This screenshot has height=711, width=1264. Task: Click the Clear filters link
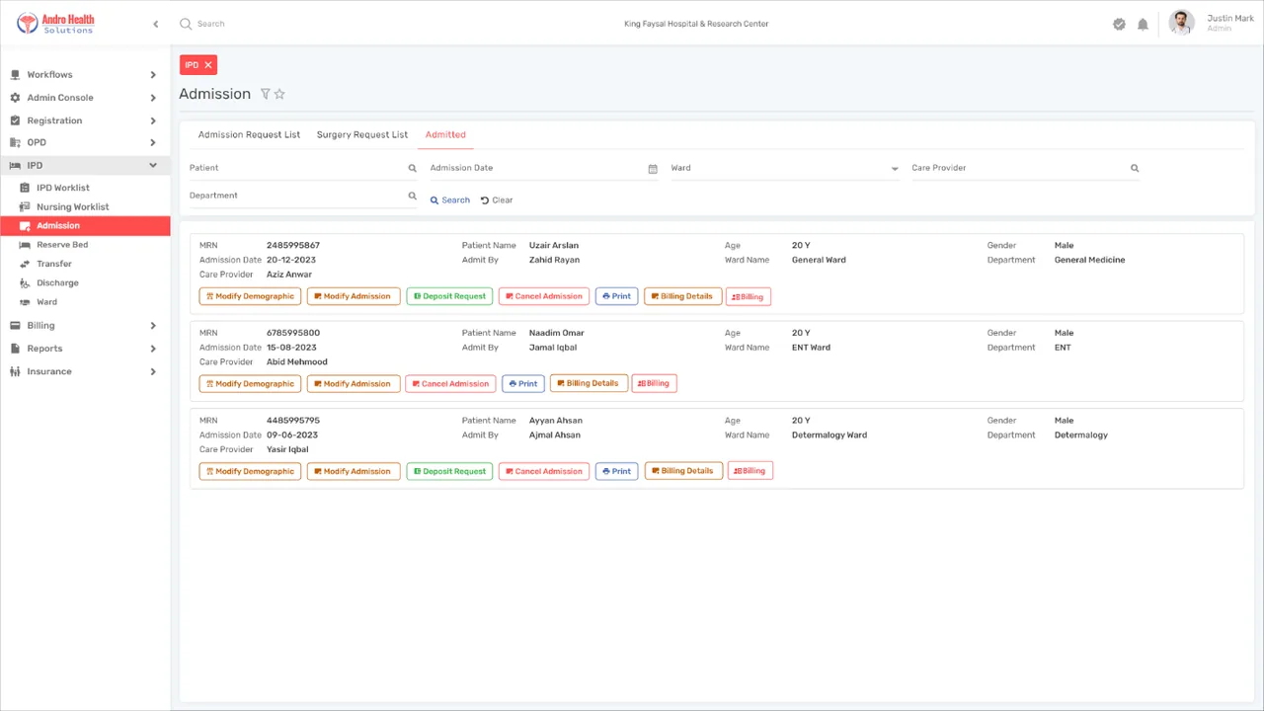(497, 200)
